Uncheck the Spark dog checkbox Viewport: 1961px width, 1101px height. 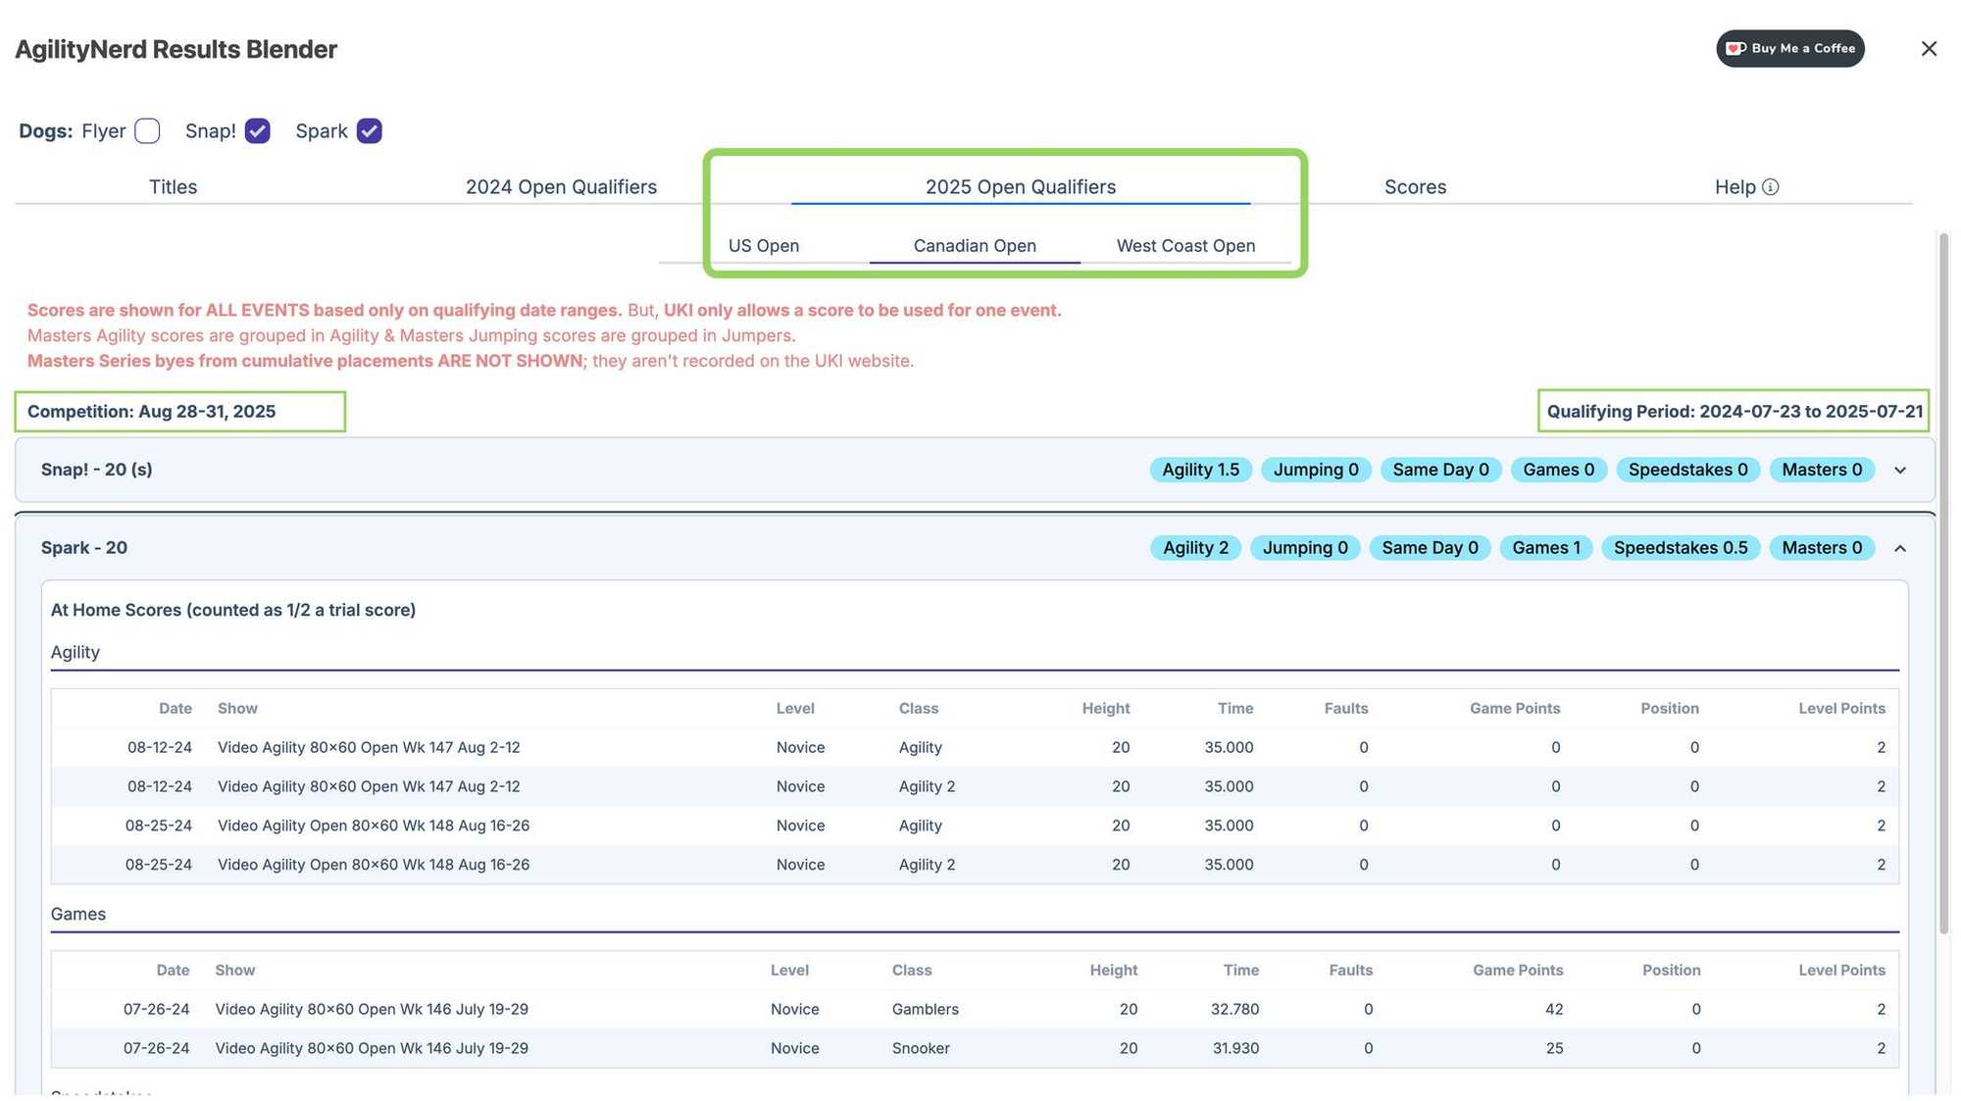pos(369,130)
